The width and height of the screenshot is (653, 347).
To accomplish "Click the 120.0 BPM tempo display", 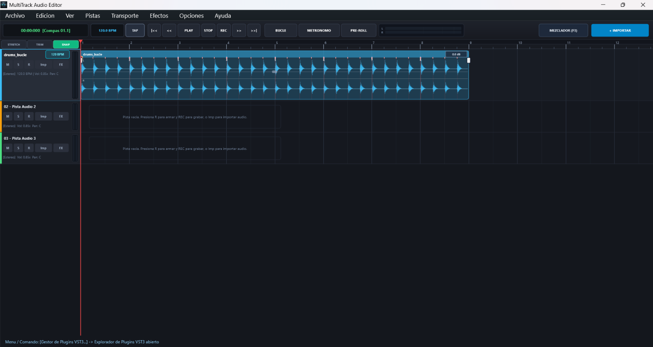I will (x=107, y=31).
